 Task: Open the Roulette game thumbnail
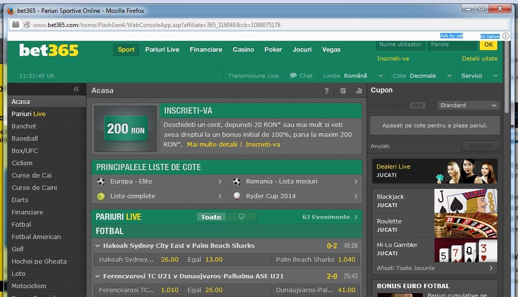click(465, 226)
